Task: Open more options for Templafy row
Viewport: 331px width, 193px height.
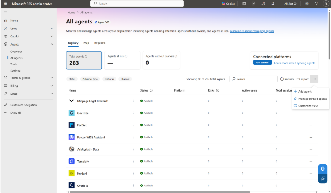Action: click(133, 161)
